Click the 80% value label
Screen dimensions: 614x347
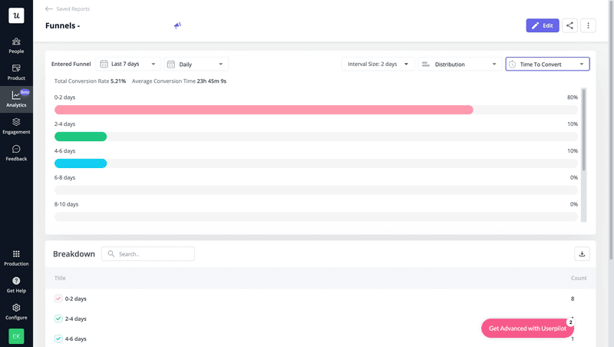pos(572,97)
